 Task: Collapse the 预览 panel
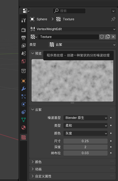[x=32, y=53]
